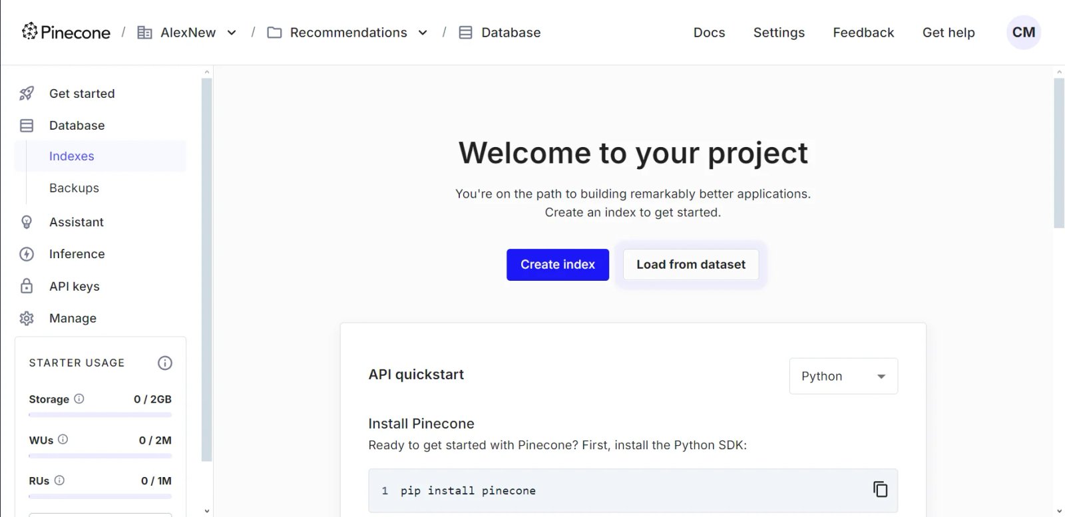The height and width of the screenshot is (517, 1065).
Task: Click the Database breadcrumb text
Action: pos(511,33)
